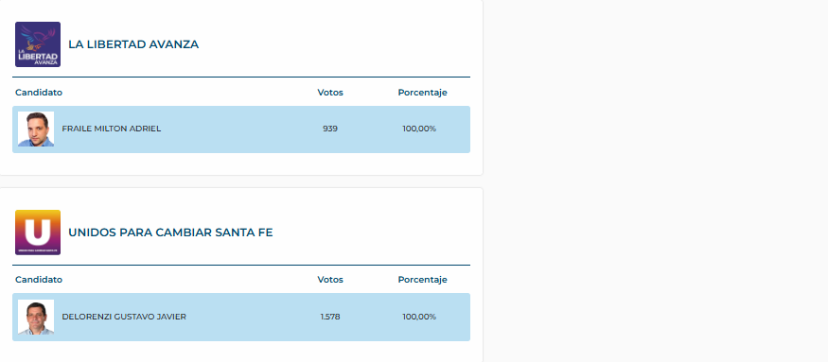
Task: Select the UNIDOS PARA CAMBIAR SANTA FE heading
Action: coord(170,233)
